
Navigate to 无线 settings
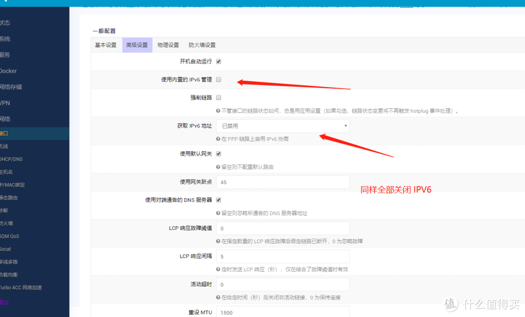7,146
